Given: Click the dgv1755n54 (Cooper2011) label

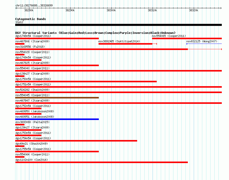Looking at the screenshot, I should (33, 149).
